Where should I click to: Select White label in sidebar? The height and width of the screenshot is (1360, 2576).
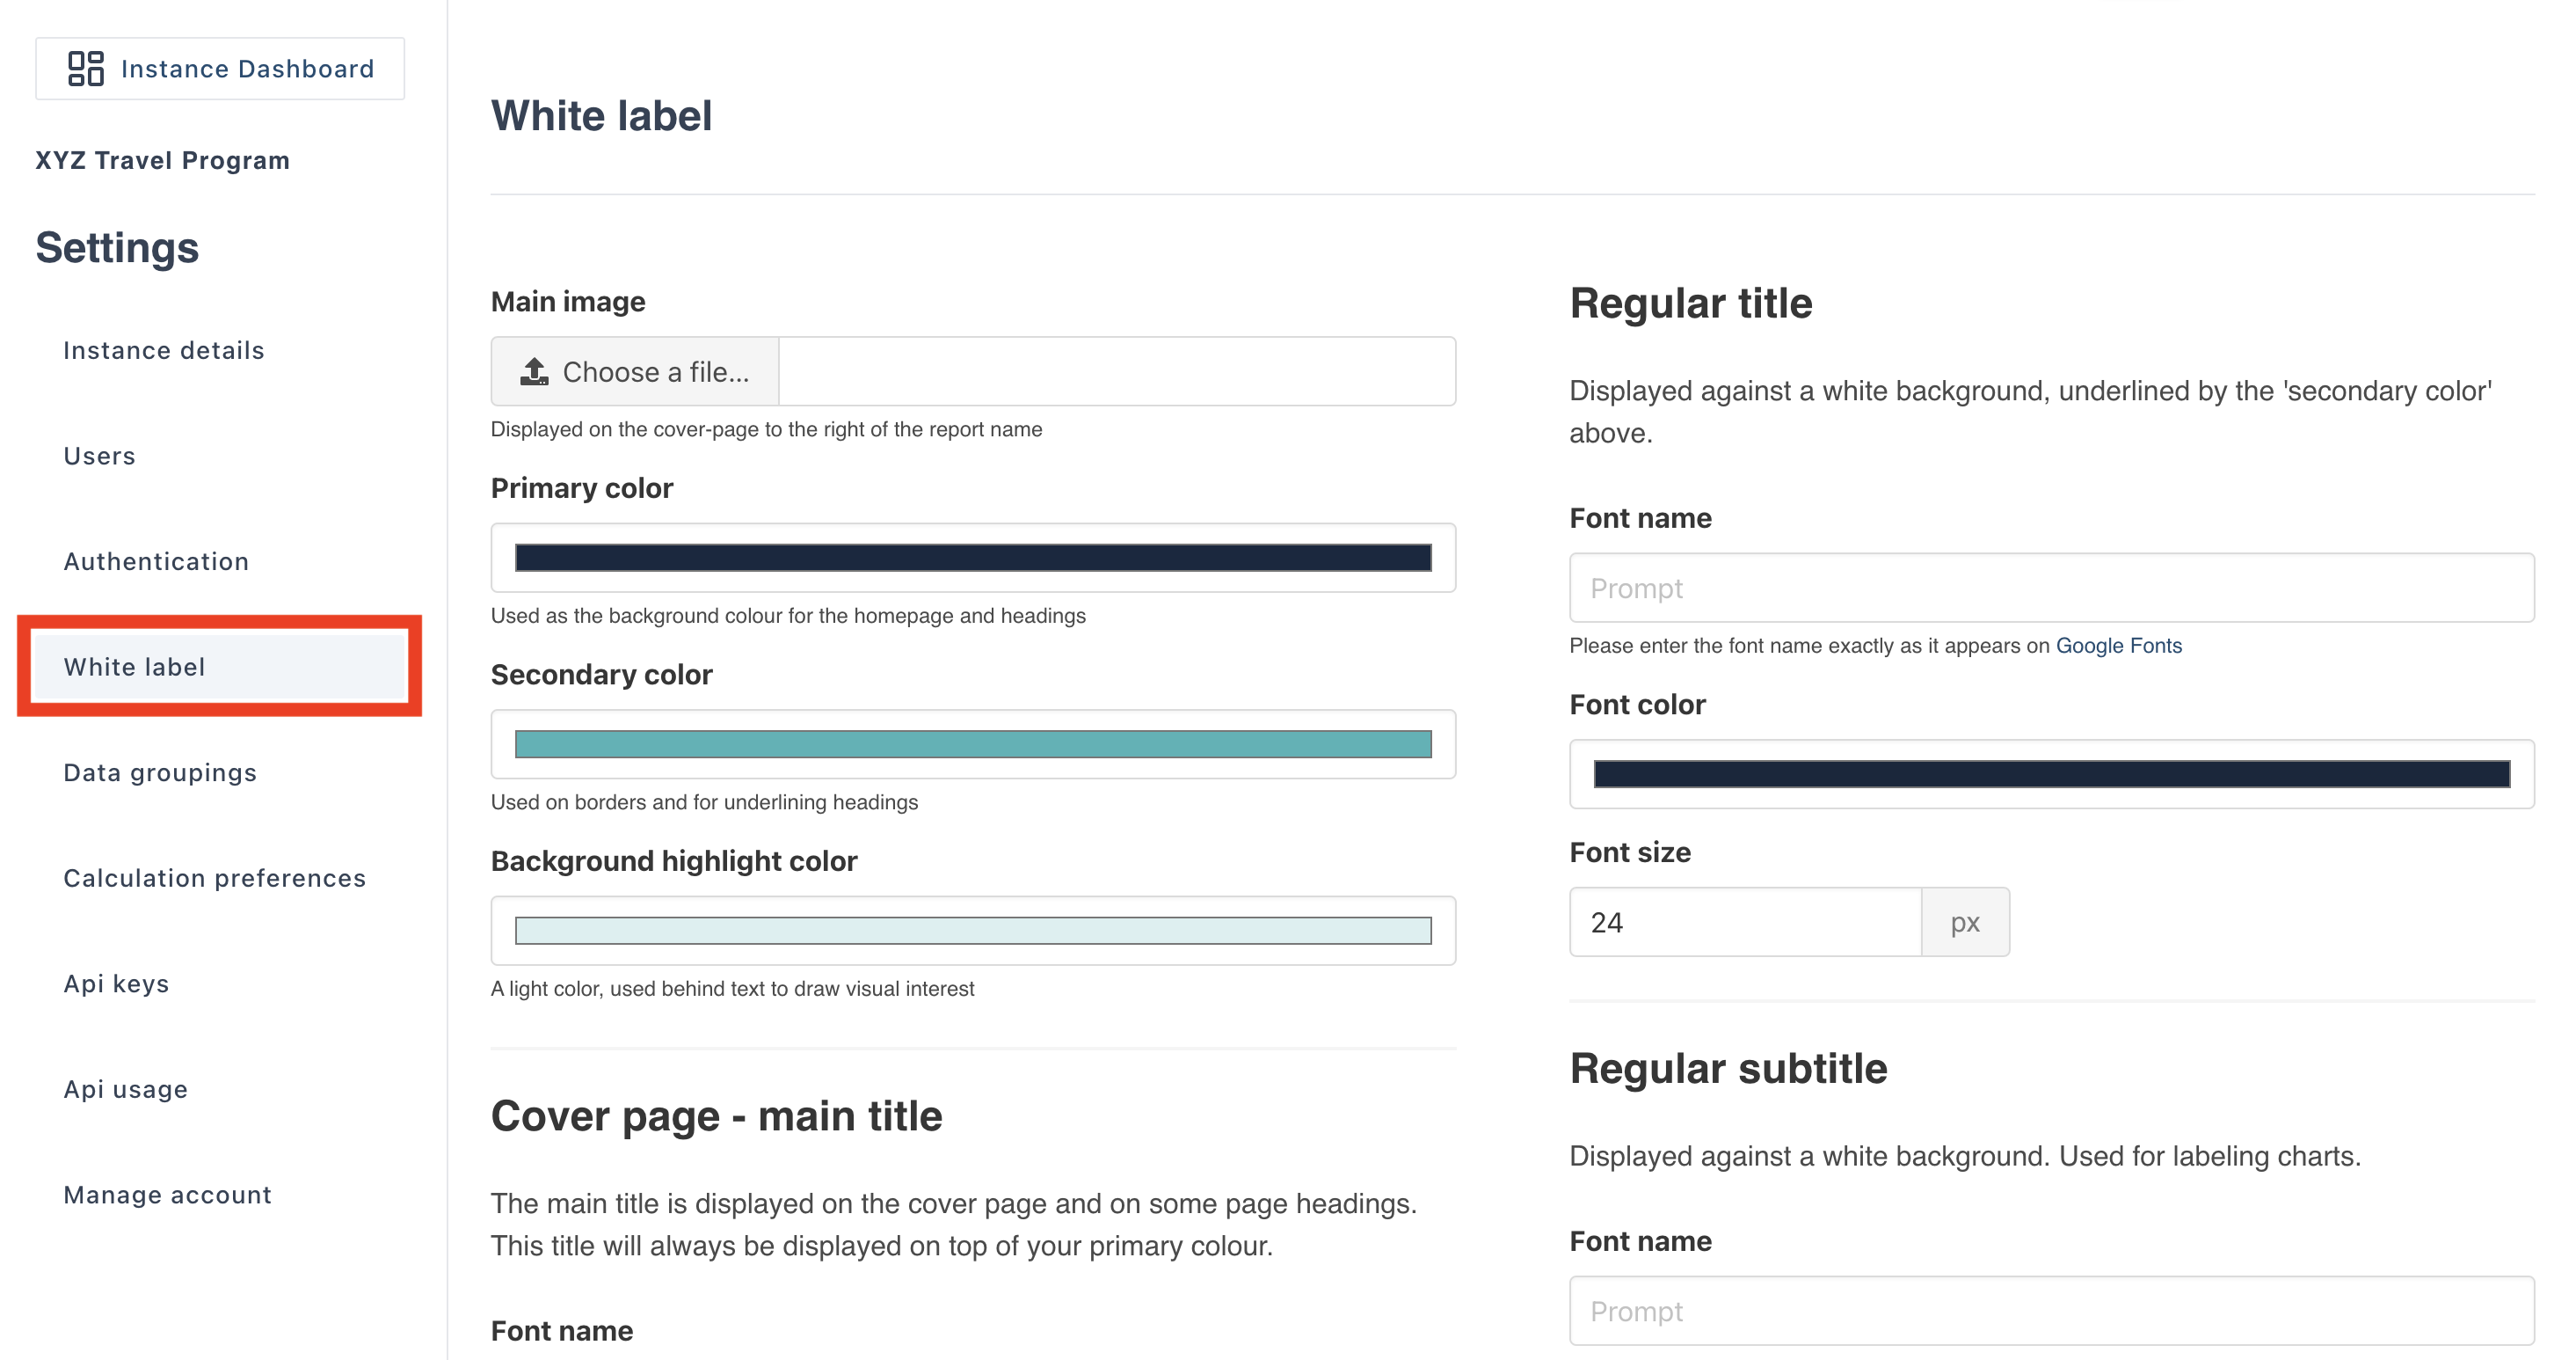coord(134,668)
